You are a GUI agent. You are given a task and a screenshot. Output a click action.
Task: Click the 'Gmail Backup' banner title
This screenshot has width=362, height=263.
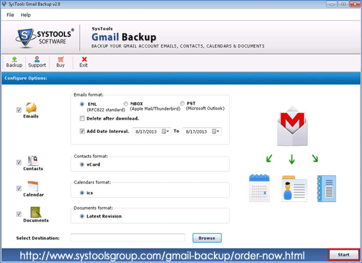click(124, 37)
